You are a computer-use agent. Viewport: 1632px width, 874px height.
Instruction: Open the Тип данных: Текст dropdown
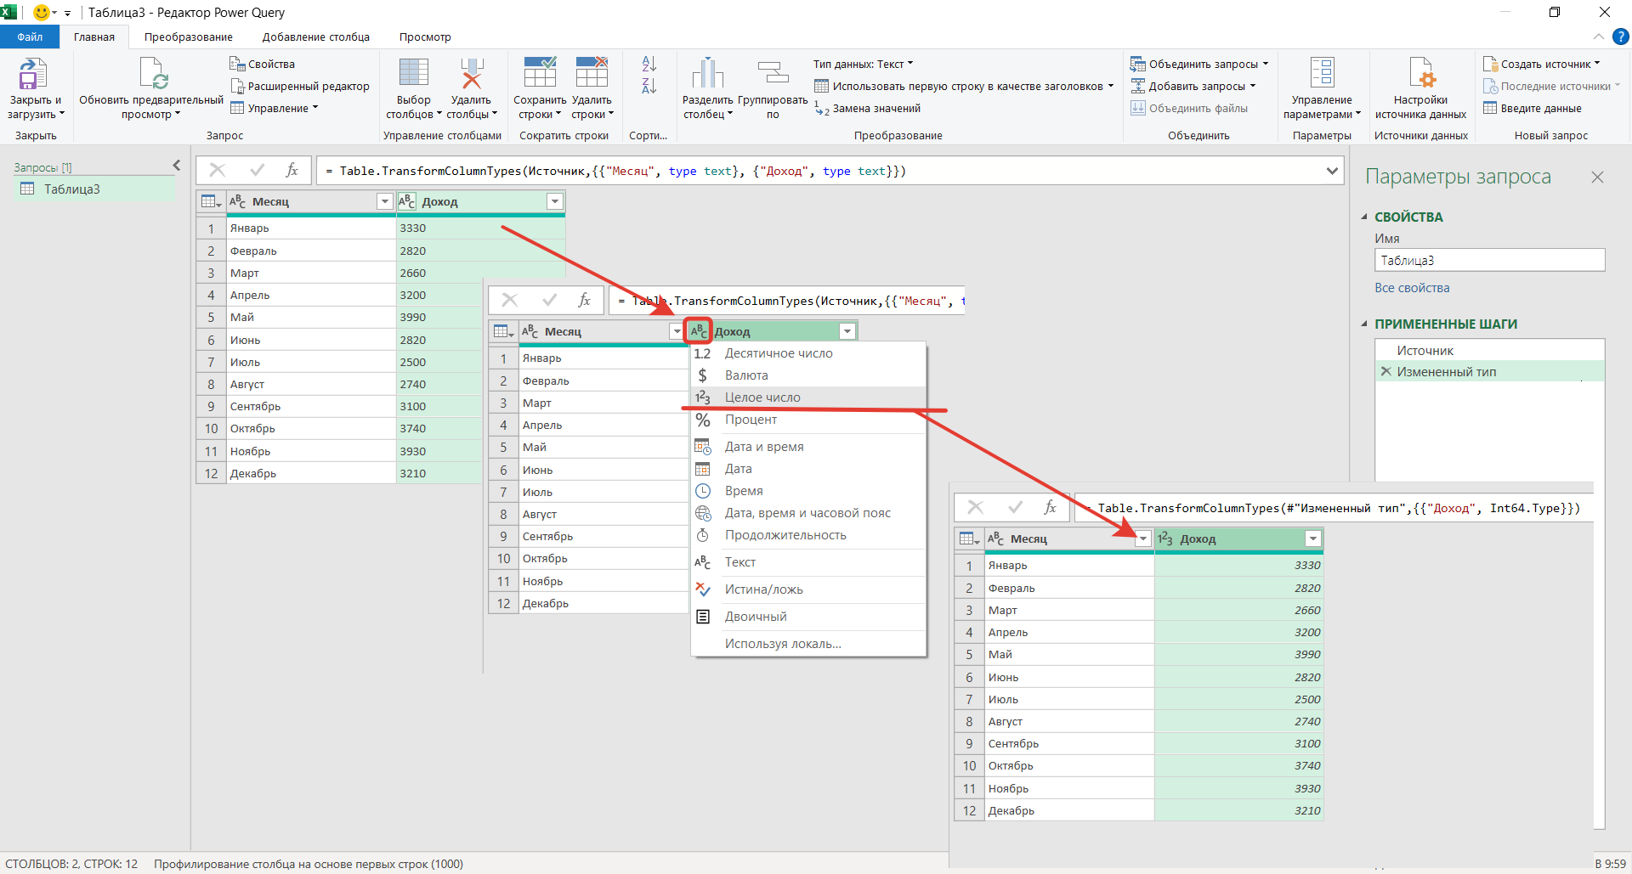[863, 65]
